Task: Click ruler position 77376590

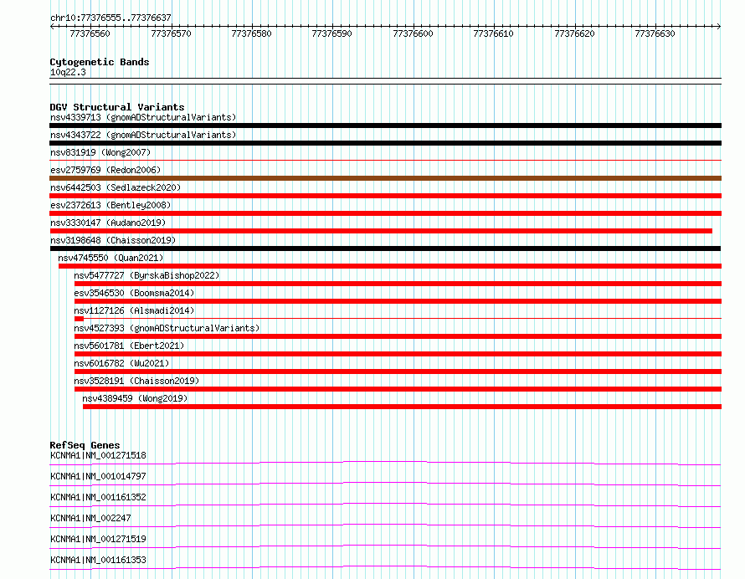Action: (331, 33)
